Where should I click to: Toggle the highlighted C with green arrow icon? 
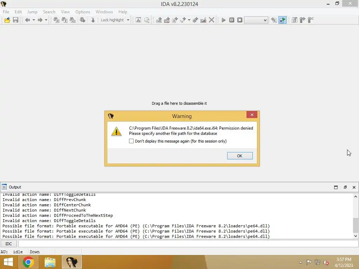(x=282, y=20)
